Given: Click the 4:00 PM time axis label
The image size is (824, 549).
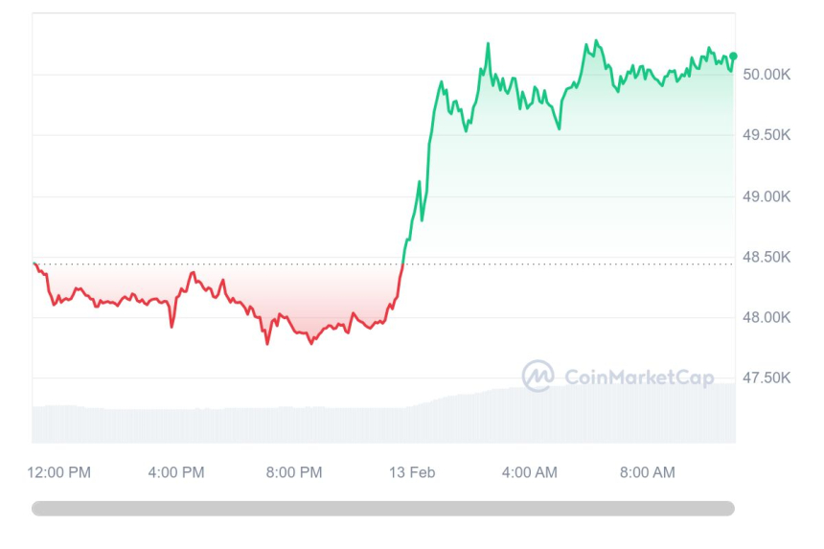Looking at the screenshot, I should coord(176,472).
